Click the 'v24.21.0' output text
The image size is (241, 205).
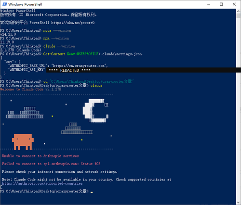pyautogui.click(x=8, y=34)
